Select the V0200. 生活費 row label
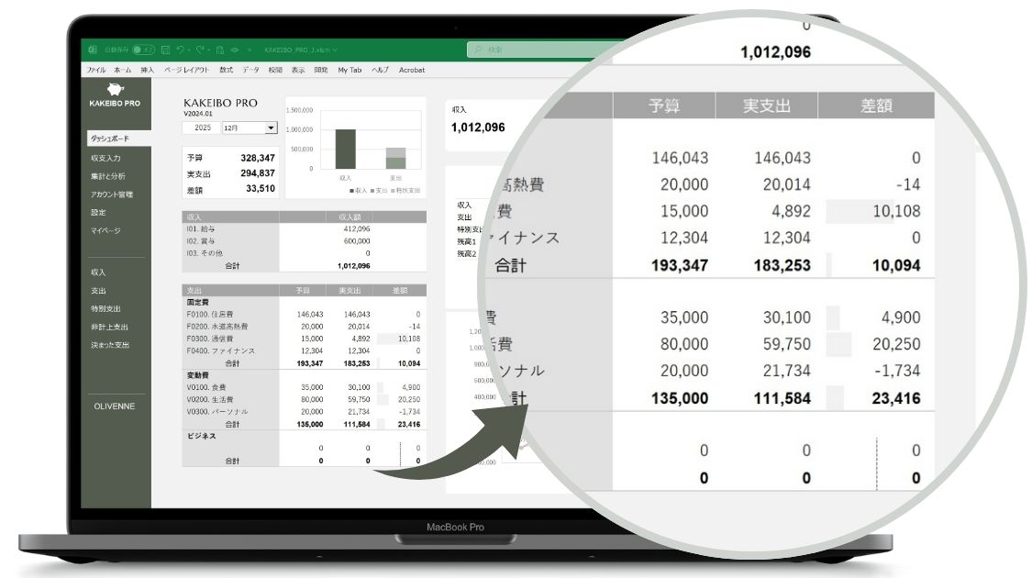 click(x=210, y=400)
